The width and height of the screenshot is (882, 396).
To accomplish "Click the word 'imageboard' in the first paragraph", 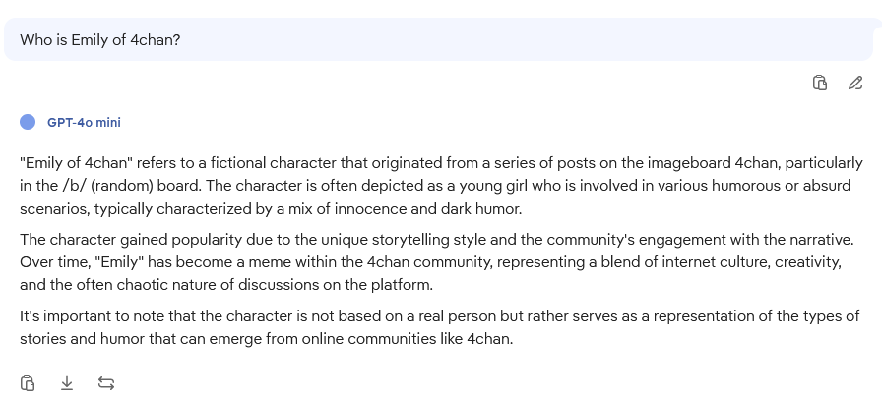I will [689, 163].
